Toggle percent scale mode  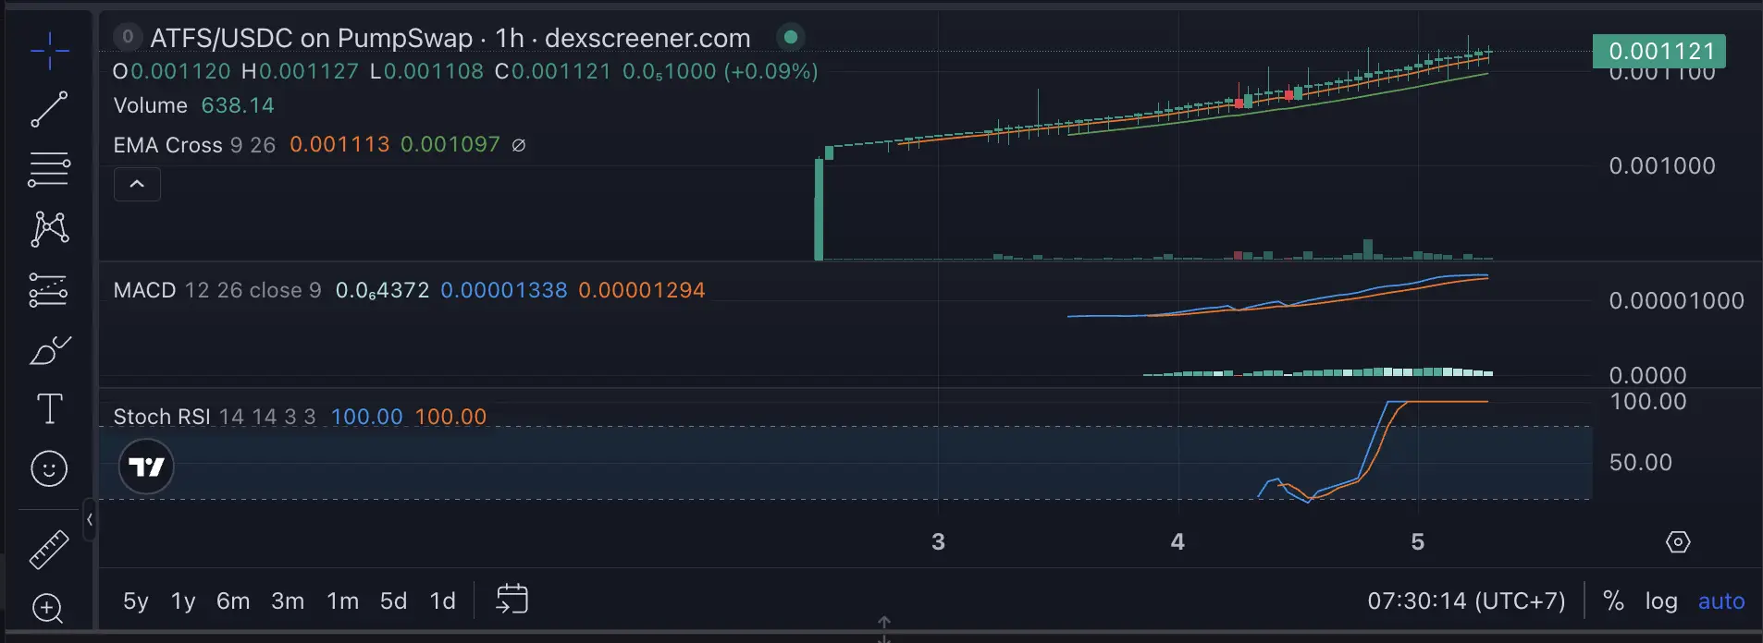(x=1613, y=601)
